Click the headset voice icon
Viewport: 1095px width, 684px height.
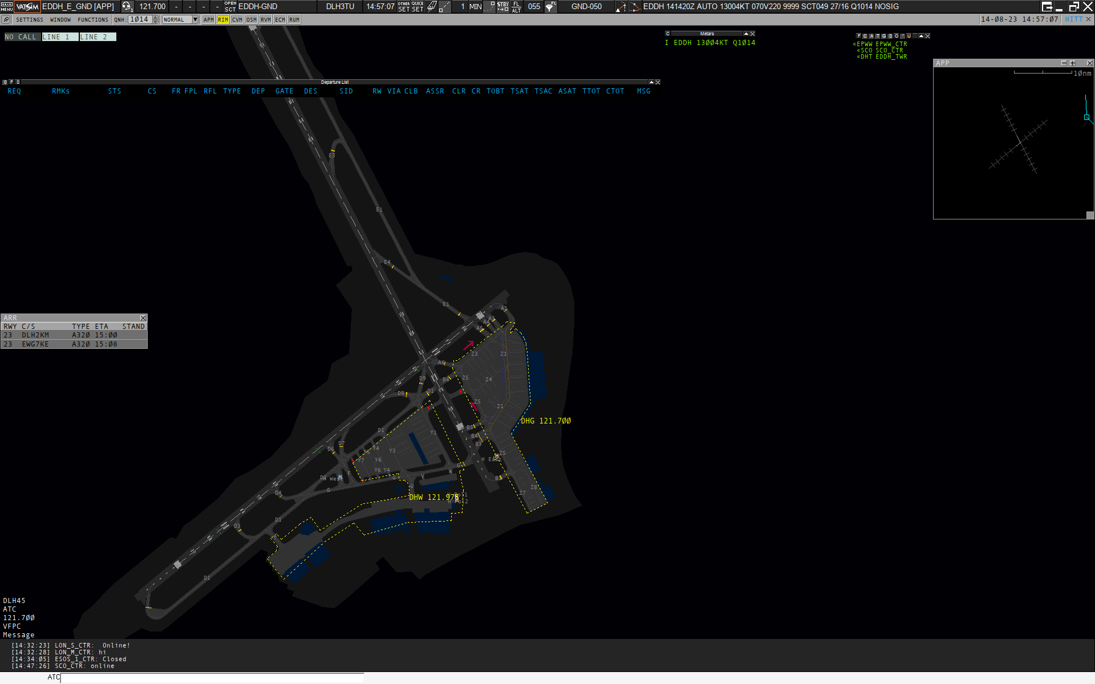[x=127, y=6]
